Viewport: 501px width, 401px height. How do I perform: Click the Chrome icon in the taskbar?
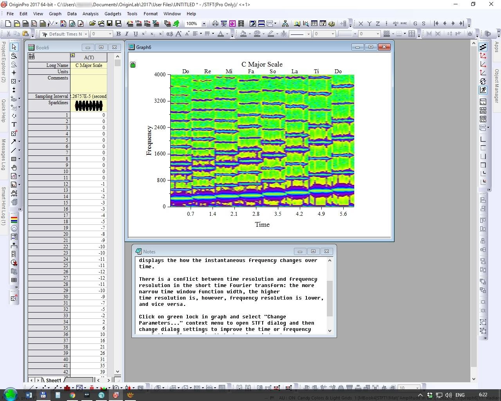coord(72,395)
